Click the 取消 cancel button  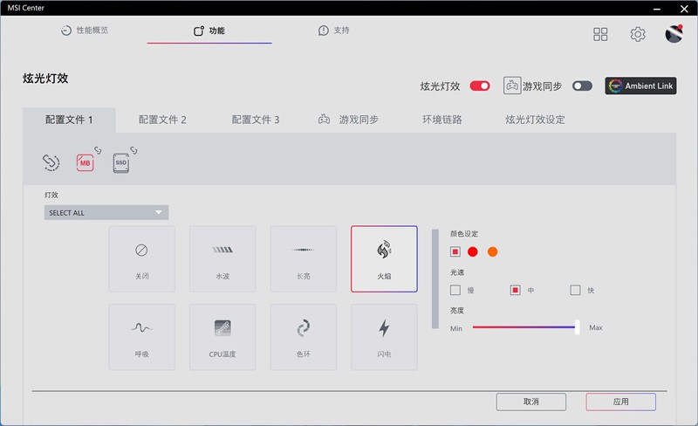coord(531,402)
